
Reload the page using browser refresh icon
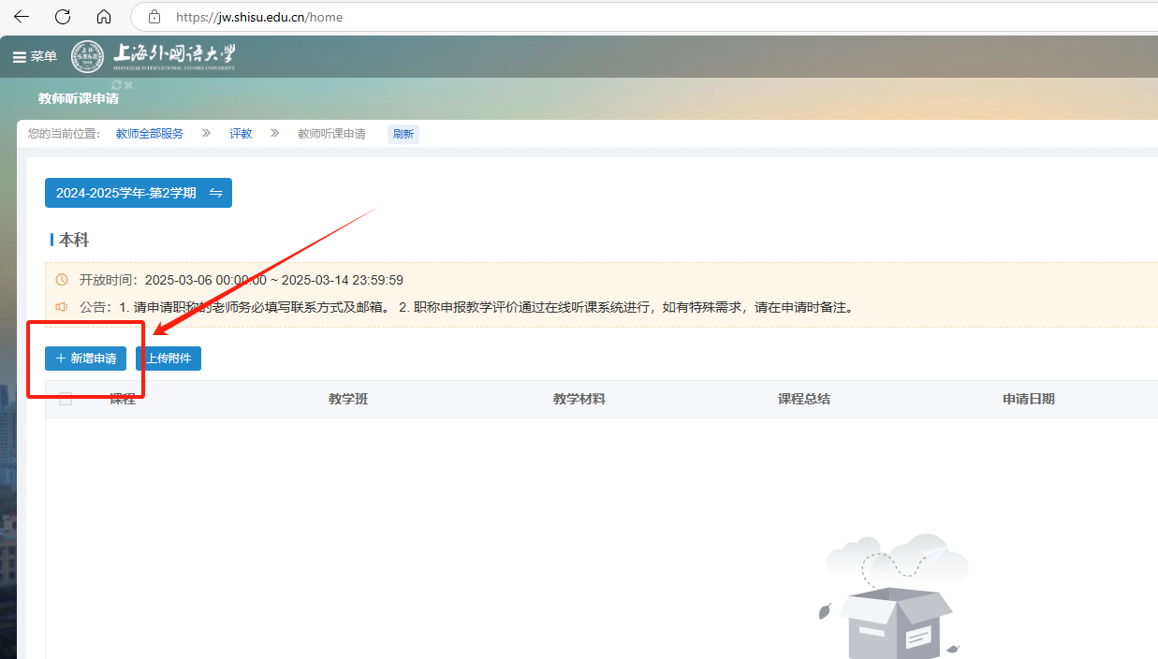tap(63, 17)
